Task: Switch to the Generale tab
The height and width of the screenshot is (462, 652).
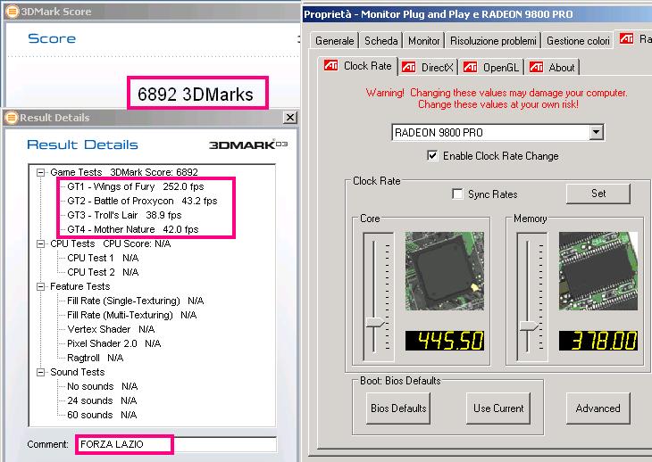Action: [x=334, y=41]
